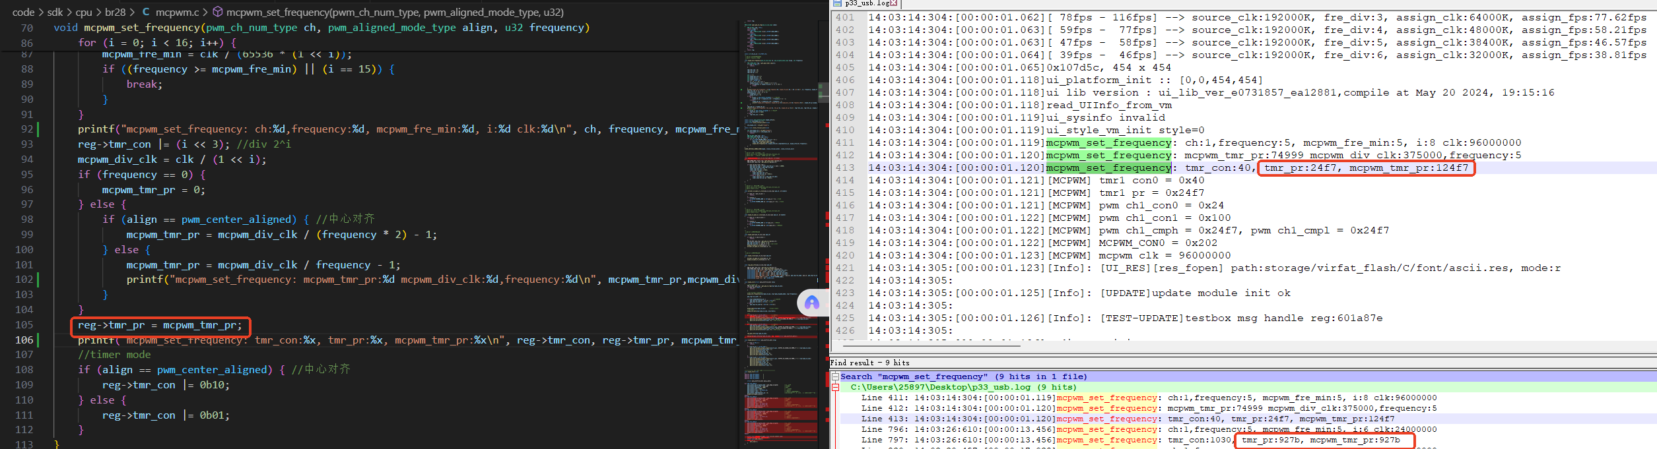Open the 'code' breadcrumb folder

point(23,12)
